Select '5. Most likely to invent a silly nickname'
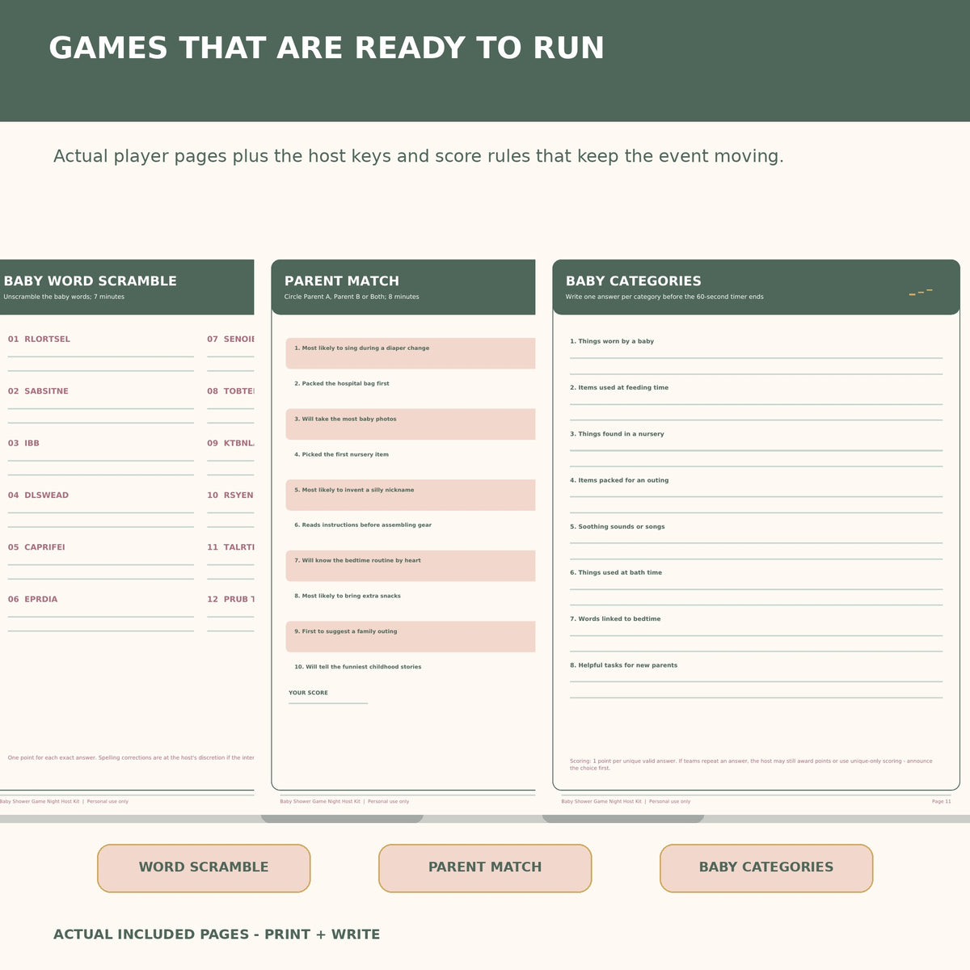 [411, 495]
